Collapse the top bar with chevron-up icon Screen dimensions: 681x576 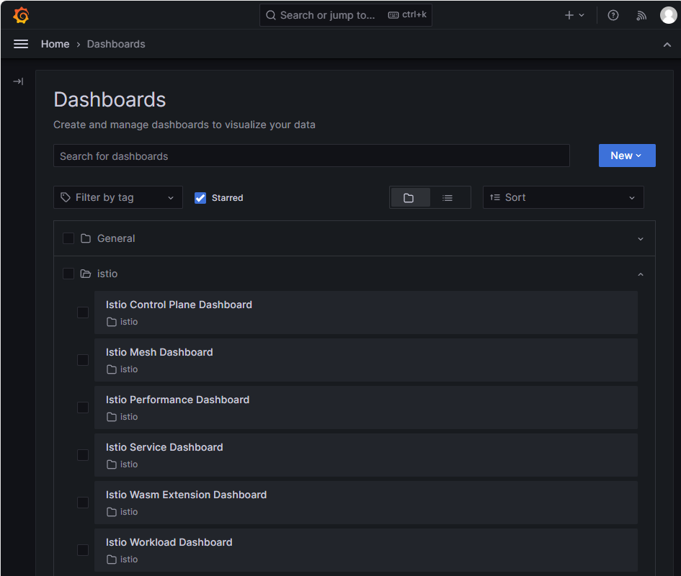click(x=667, y=44)
